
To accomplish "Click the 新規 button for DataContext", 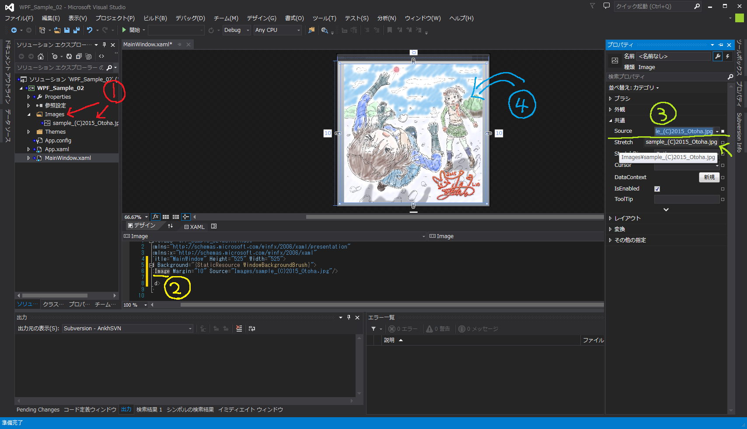I will point(709,177).
